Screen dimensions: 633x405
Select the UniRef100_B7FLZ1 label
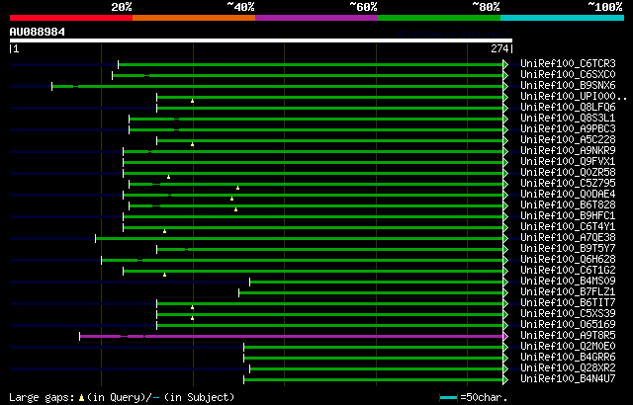tap(568, 292)
